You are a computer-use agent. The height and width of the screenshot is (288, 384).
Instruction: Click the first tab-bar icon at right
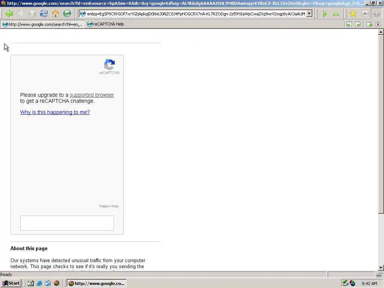click(349, 24)
